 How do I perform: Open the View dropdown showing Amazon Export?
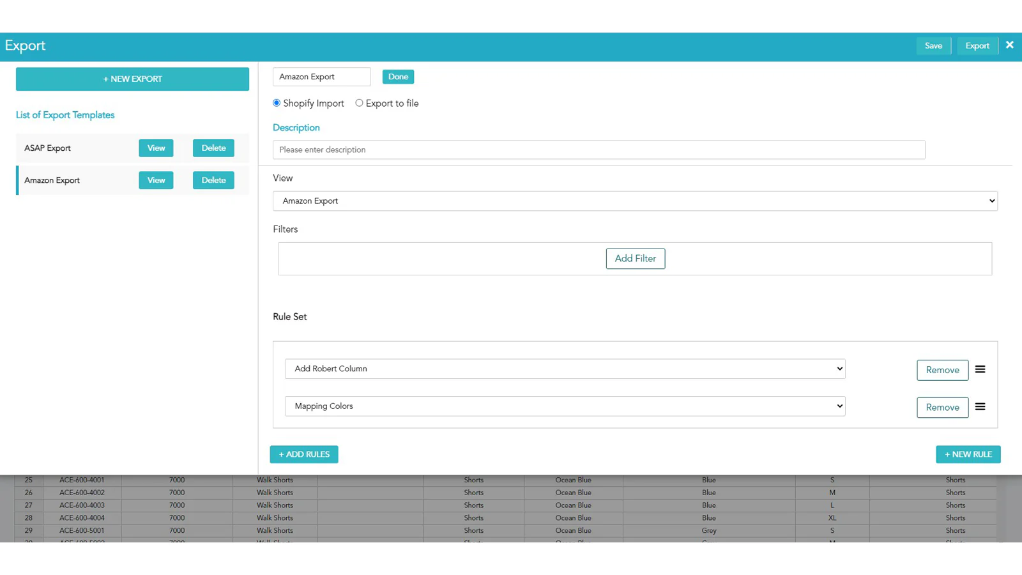coord(634,201)
